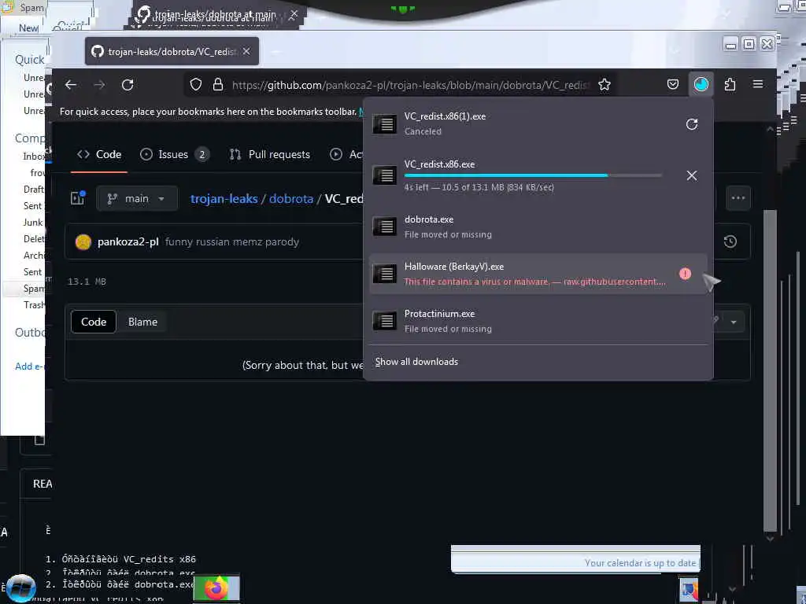Image resolution: width=806 pixels, height=604 pixels.
Task: Click Protactinium.exe file icon
Action: 384,321
